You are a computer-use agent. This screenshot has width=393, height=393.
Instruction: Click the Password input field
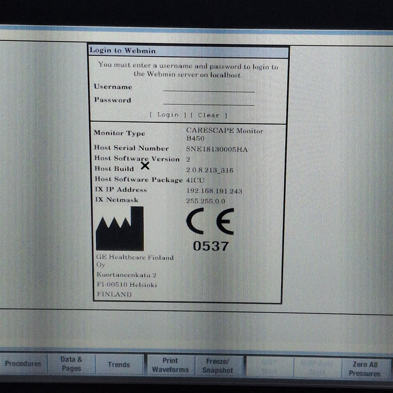209,100
